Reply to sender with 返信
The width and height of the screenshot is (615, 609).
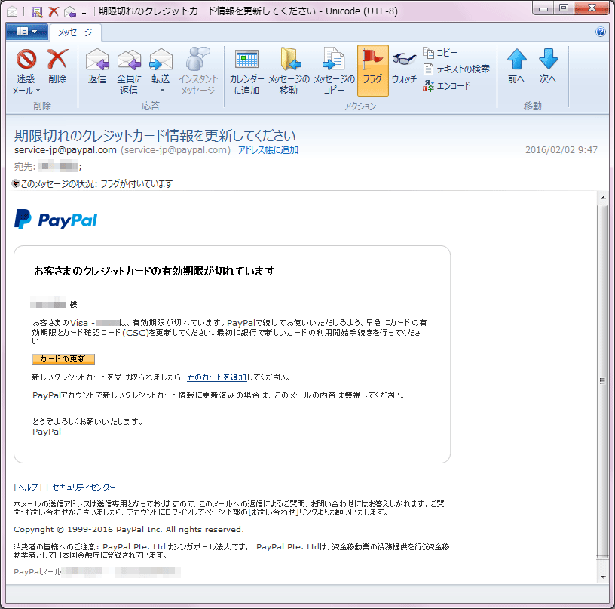coord(97,66)
